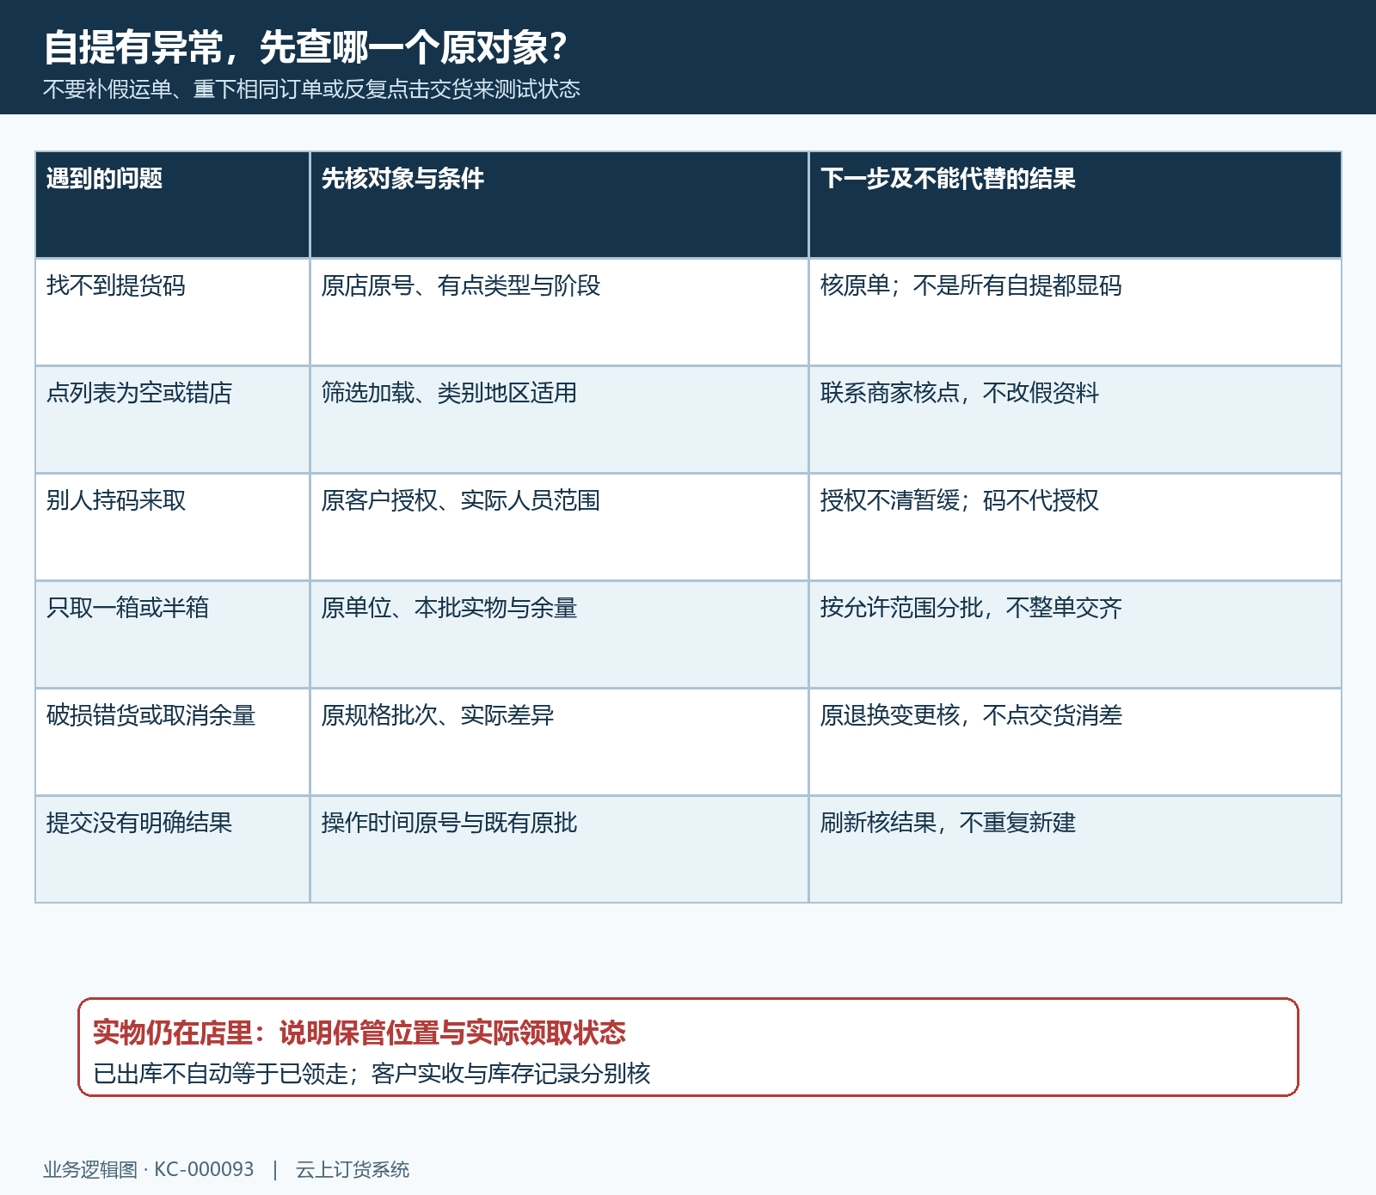The image size is (1376, 1195).
Task: Select the '下一步及不能代替的结果' column header
Action: click(x=1075, y=205)
